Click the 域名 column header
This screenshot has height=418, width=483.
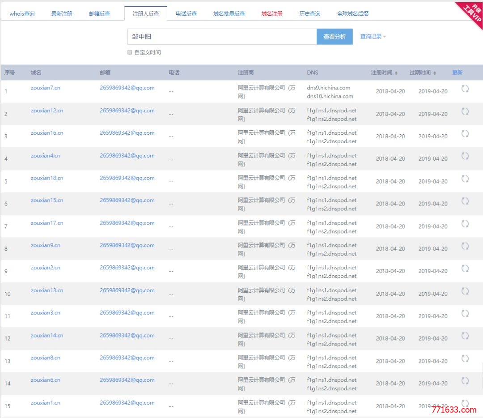[x=36, y=73]
